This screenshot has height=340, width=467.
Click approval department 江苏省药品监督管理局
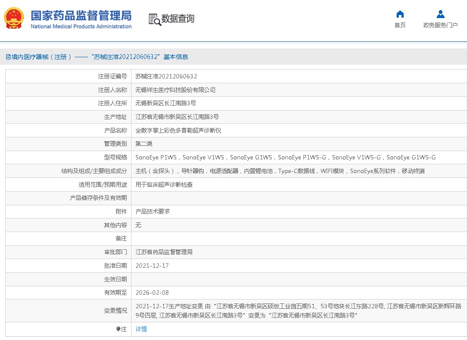pyautogui.click(x=164, y=252)
